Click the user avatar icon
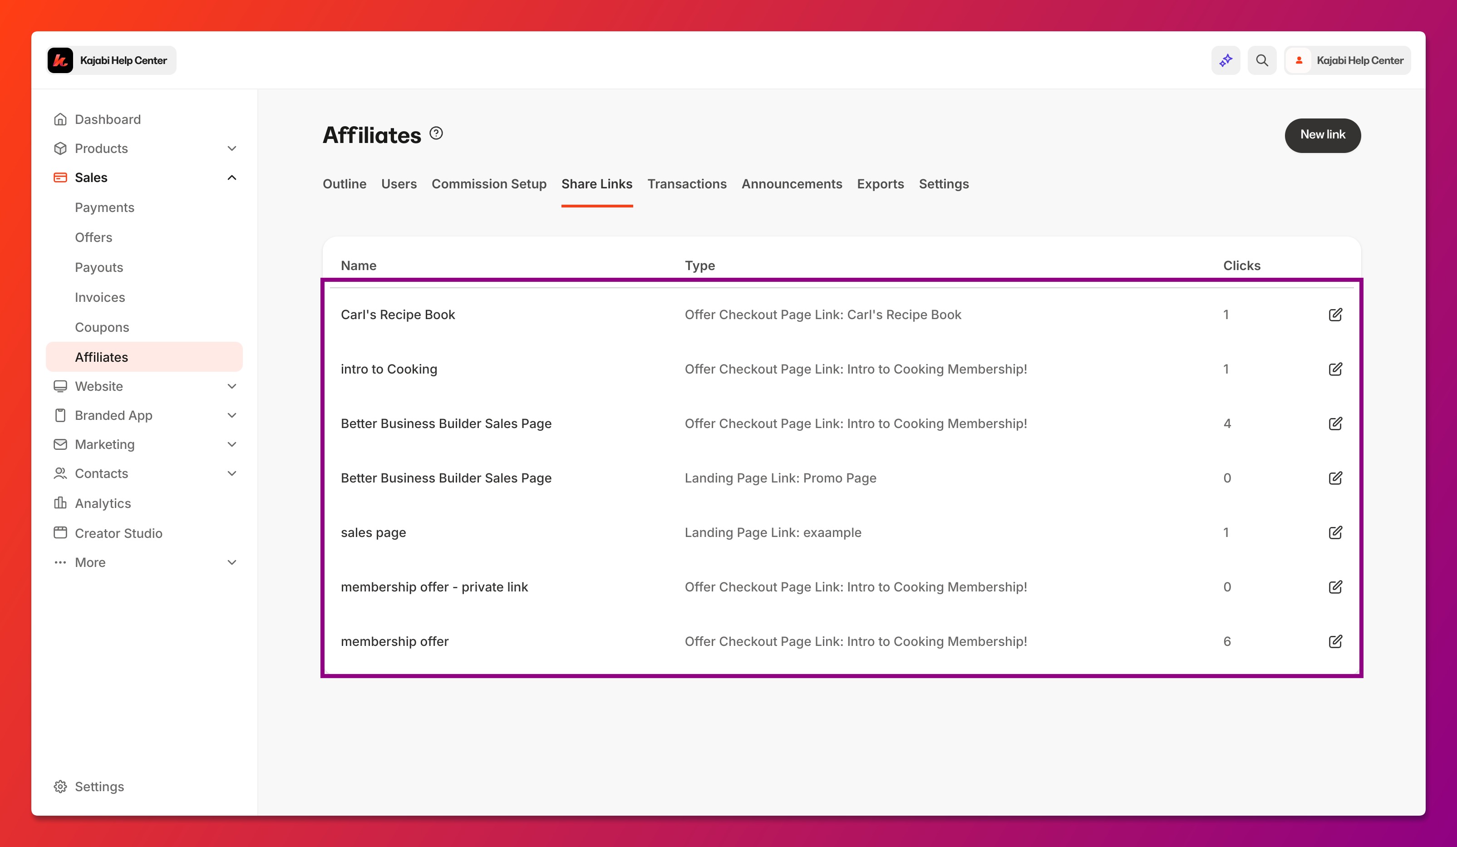Image resolution: width=1457 pixels, height=847 pixels. point(1299,60)
